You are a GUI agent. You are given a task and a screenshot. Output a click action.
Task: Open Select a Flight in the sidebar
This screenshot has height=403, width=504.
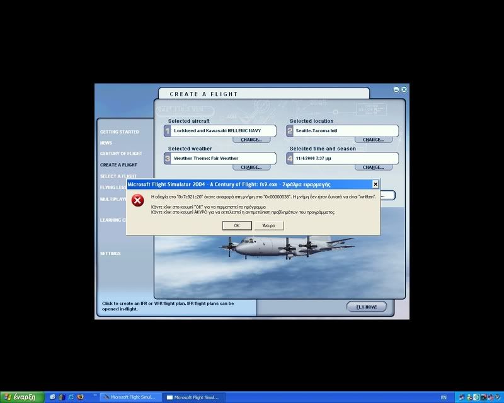coord(118,176)
